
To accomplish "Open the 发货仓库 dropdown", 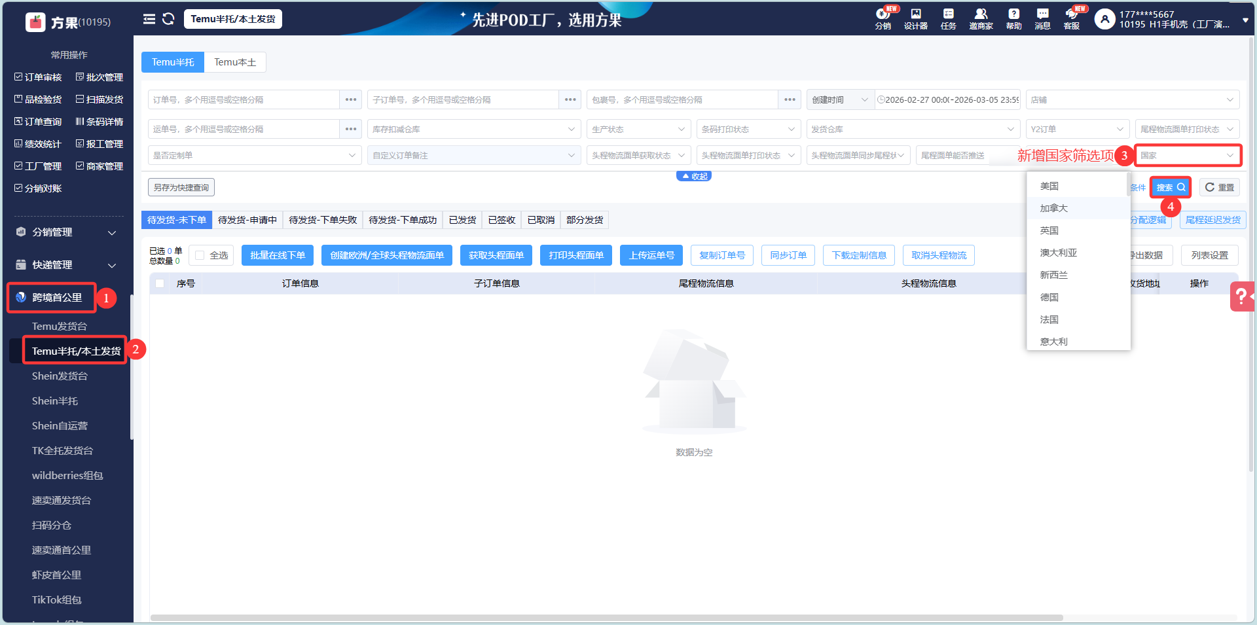I will coord(913,129).
